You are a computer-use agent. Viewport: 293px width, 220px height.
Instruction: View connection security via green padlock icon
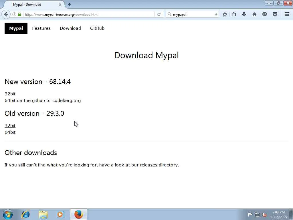click(19, 14)
